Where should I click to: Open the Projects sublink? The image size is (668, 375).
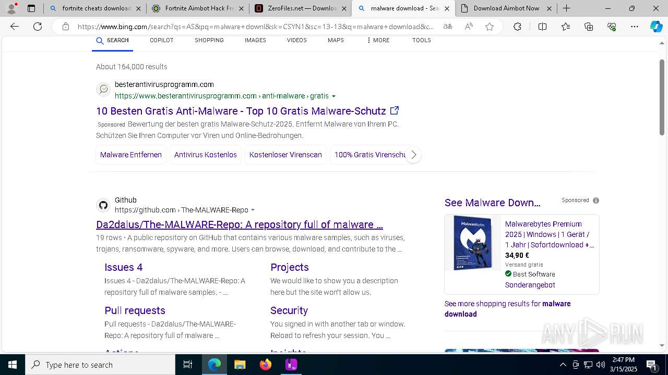pyautogui.click(x=290, y=267)
